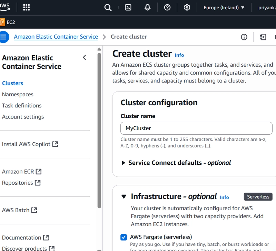This screenshot has height=251, width=276.
Task: Click the Cluster configuration heading
Action: (159, 103)
